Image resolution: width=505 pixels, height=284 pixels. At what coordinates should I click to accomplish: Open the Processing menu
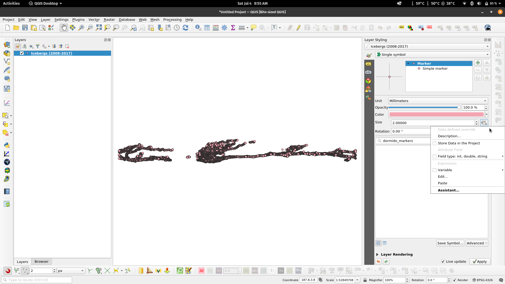point(172,19)
